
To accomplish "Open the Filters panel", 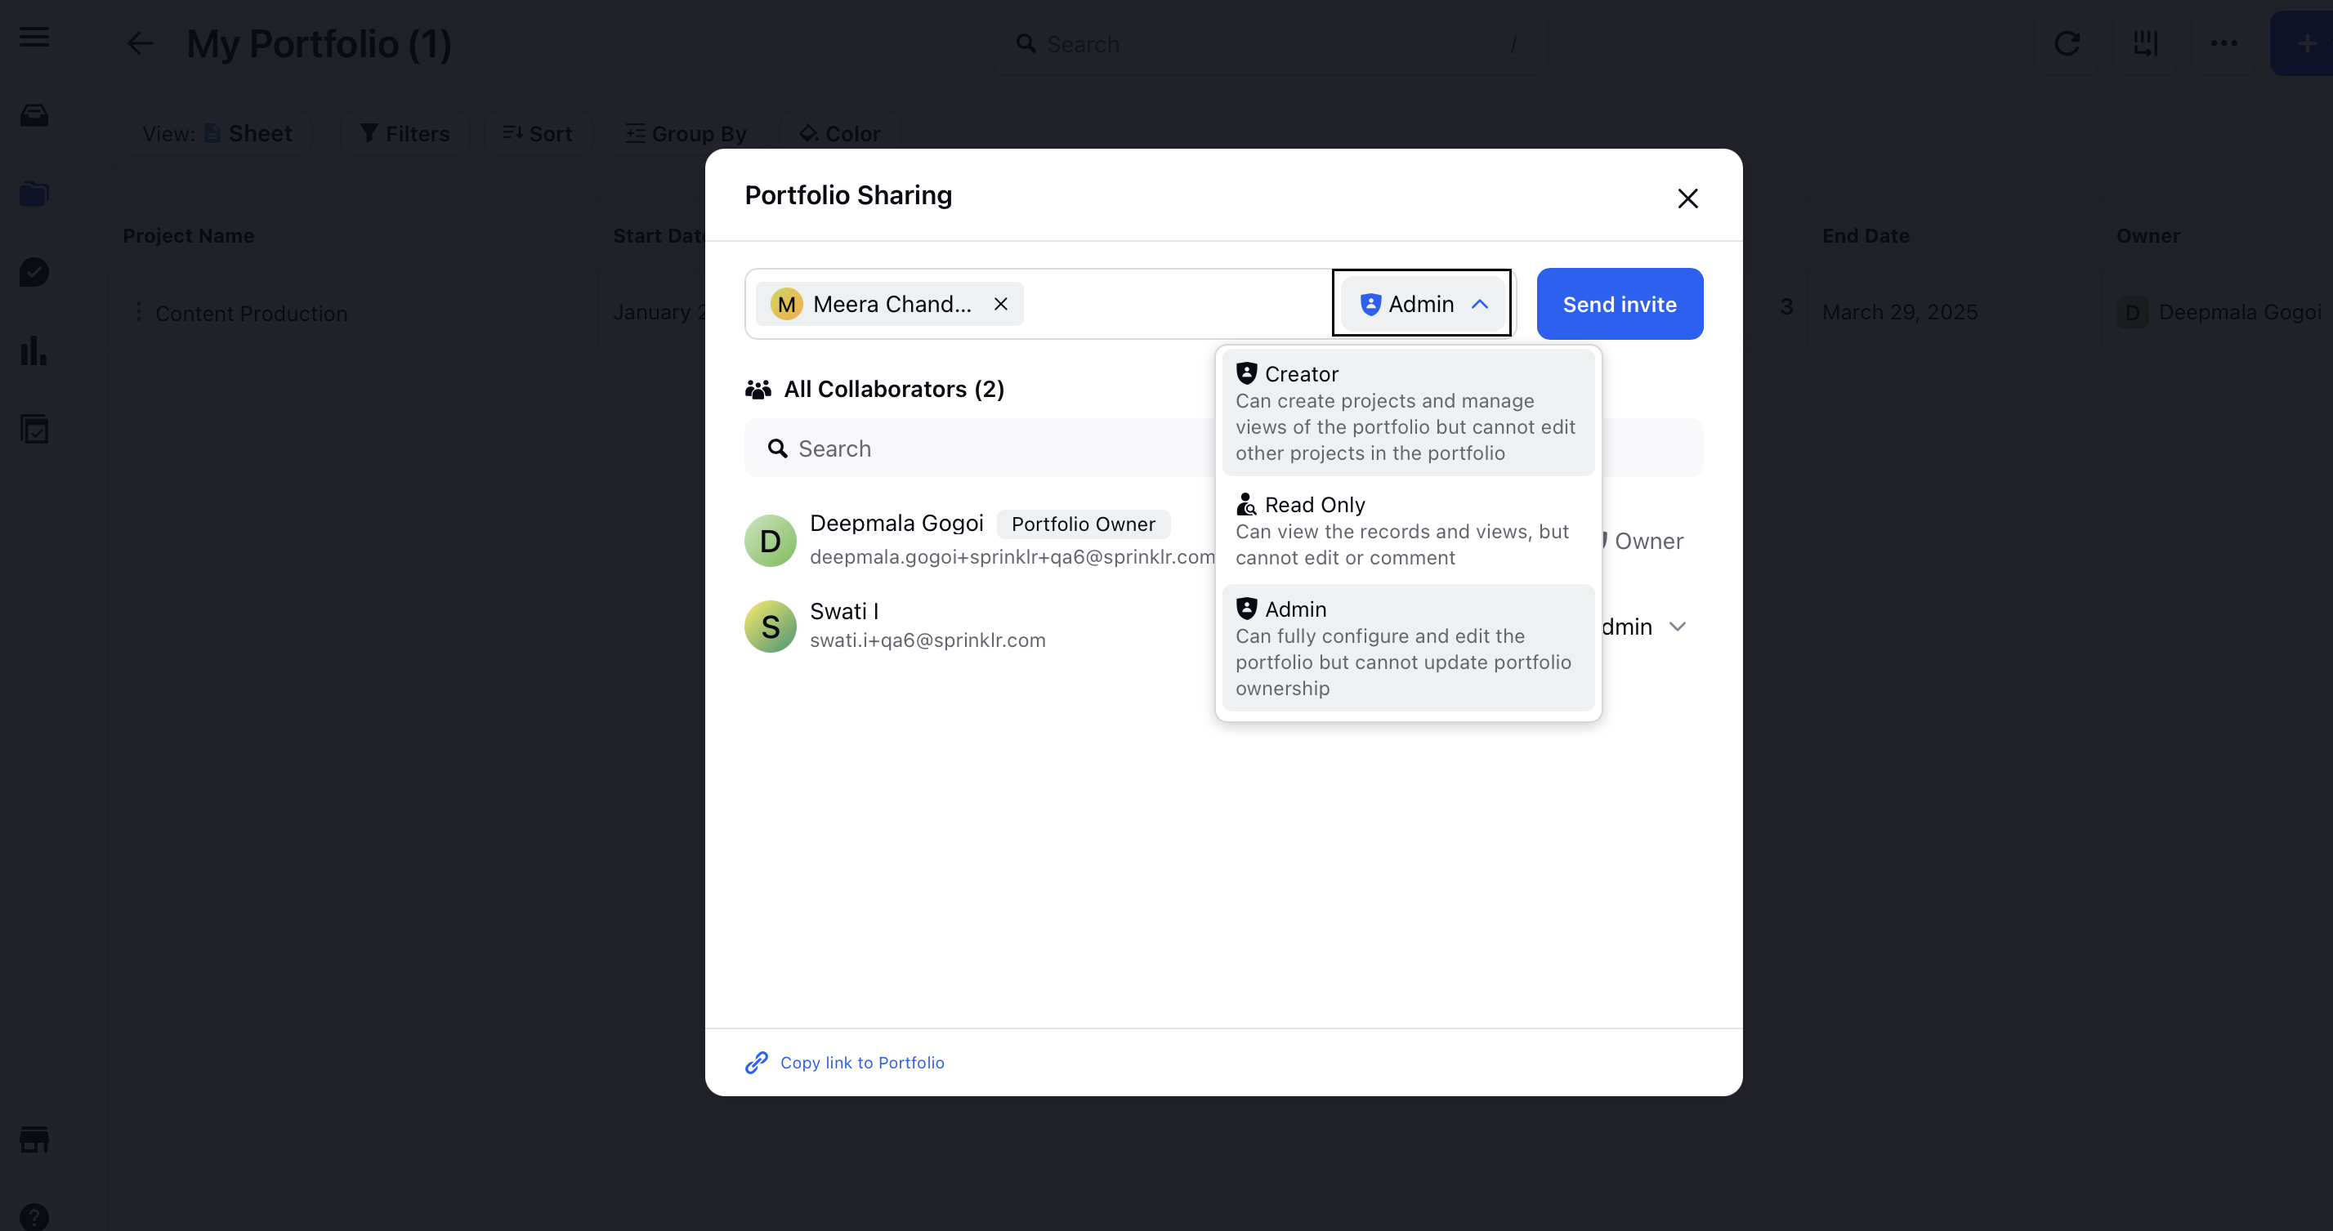I will point(404,134).
